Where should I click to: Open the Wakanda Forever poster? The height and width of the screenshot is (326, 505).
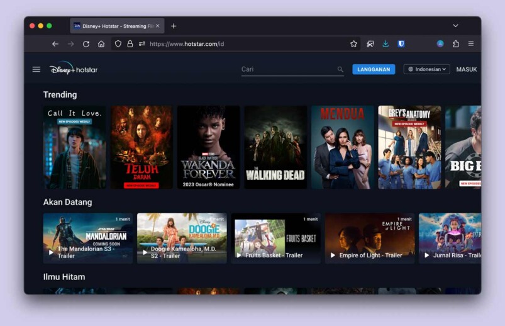[x=208, y=147]
